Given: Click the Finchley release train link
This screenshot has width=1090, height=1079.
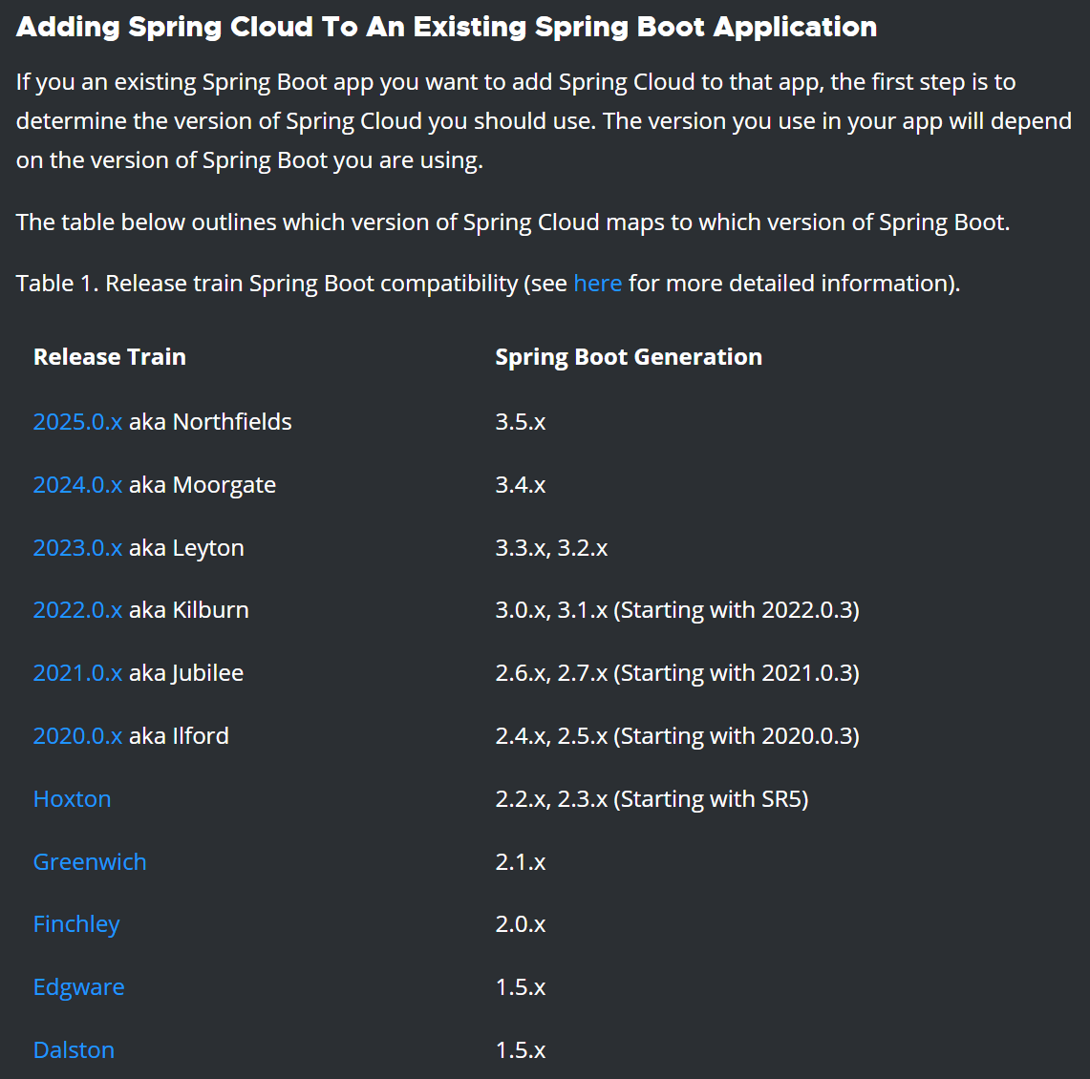Looking at the screenshot, I should [x=76, y=924].
